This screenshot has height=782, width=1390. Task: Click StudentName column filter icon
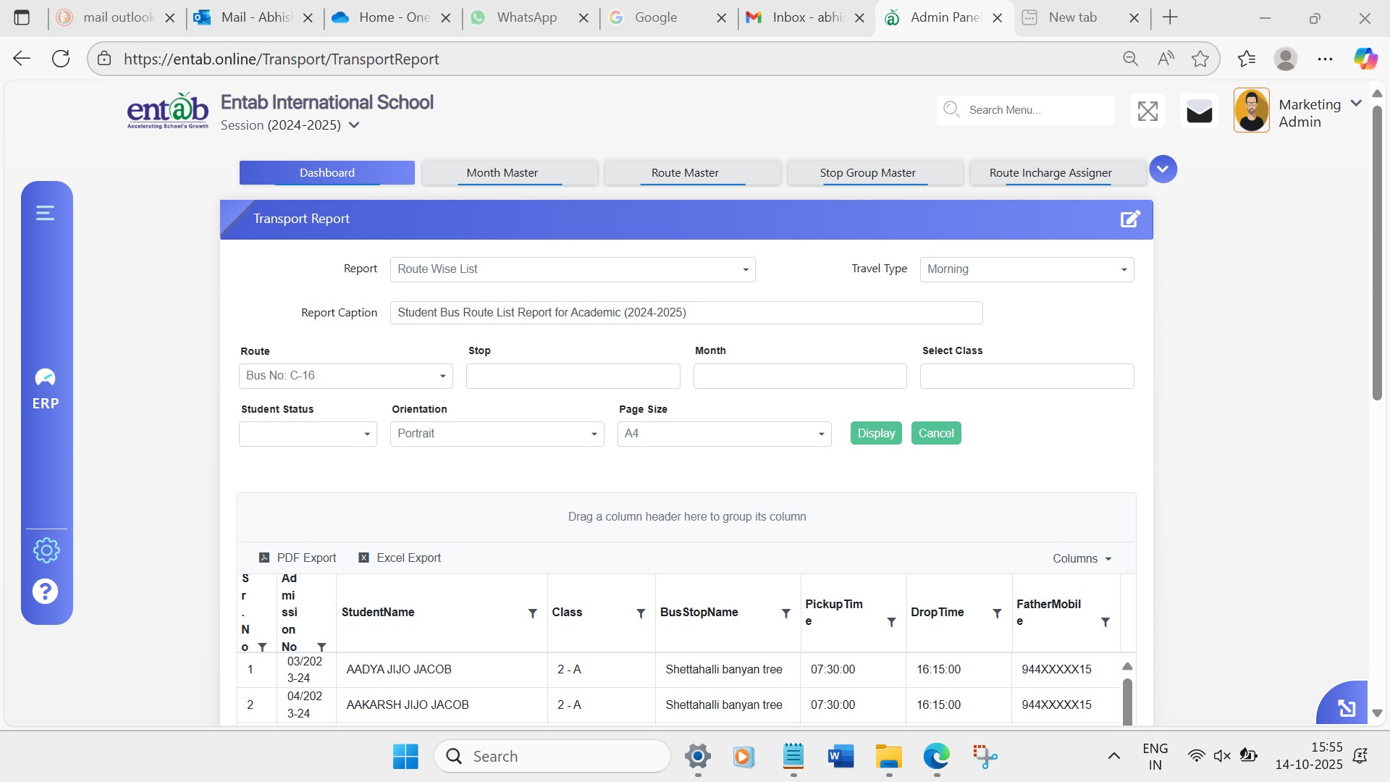pyautogui.click(x=532, y=613)
